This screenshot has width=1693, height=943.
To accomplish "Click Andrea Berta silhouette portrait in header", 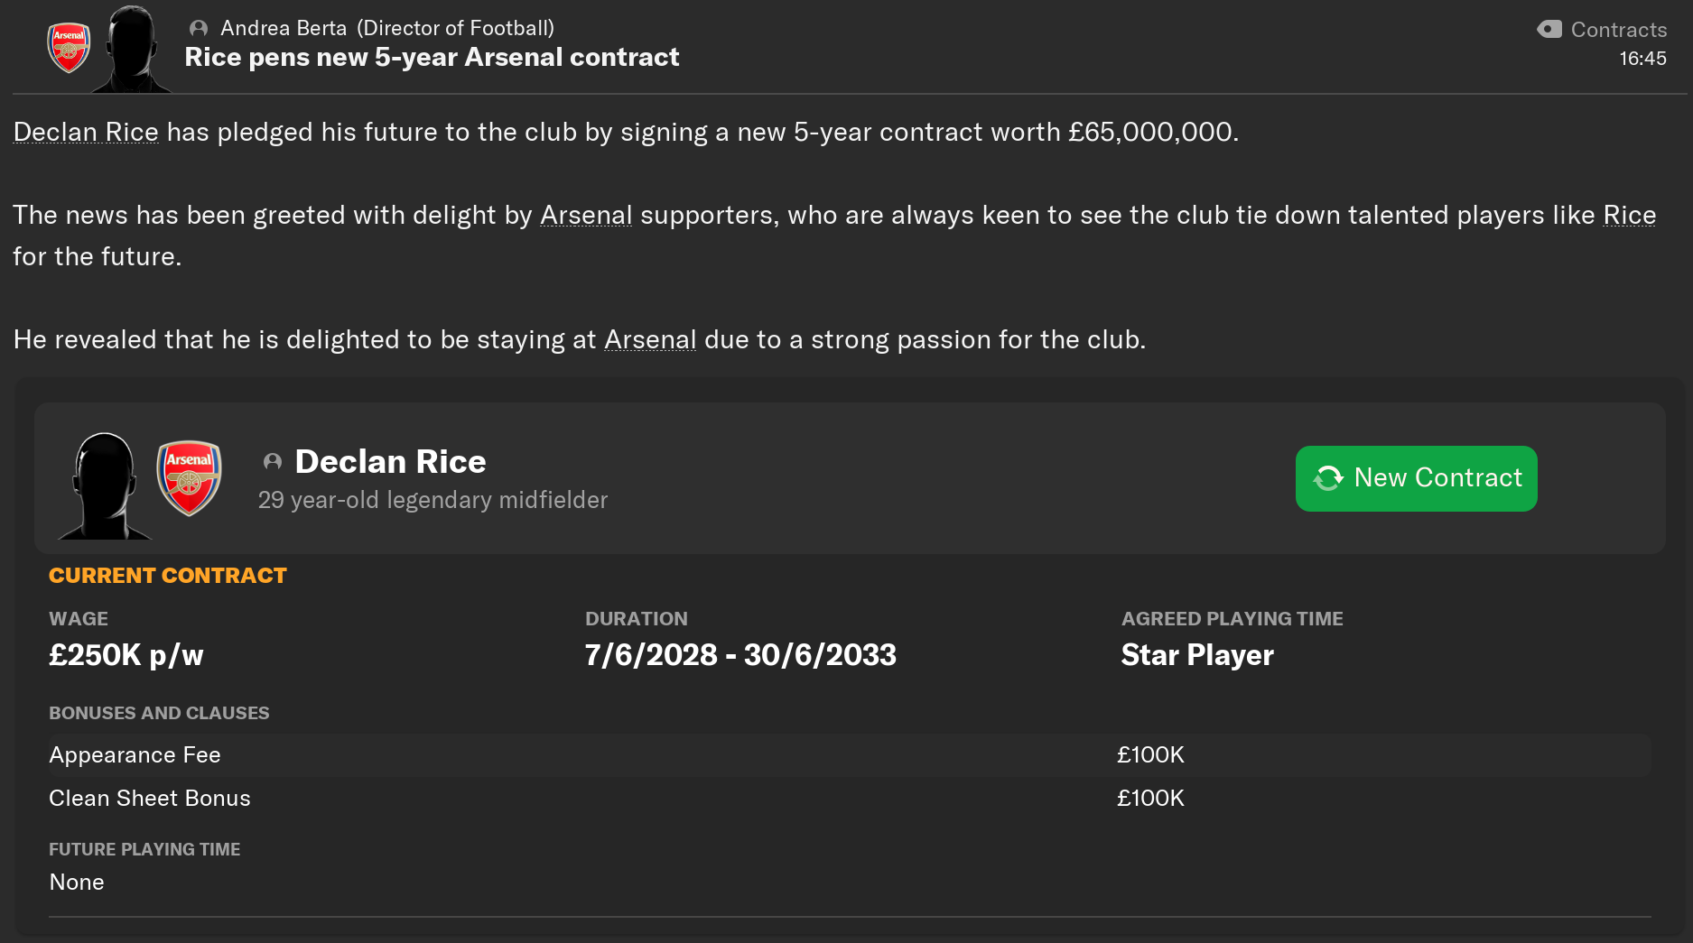I will [x=132, y=49].
